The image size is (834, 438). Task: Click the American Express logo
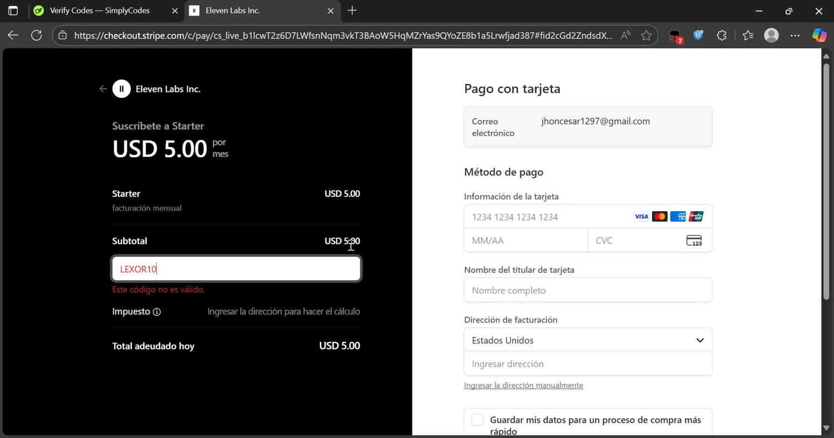tap(678, 217)
